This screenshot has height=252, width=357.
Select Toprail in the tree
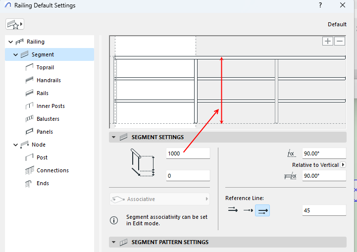pos(45,67)
